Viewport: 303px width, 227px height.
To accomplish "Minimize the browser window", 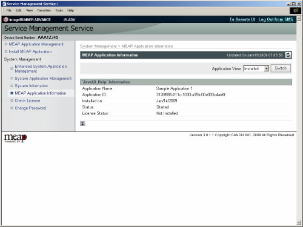I will coord(288,4).
